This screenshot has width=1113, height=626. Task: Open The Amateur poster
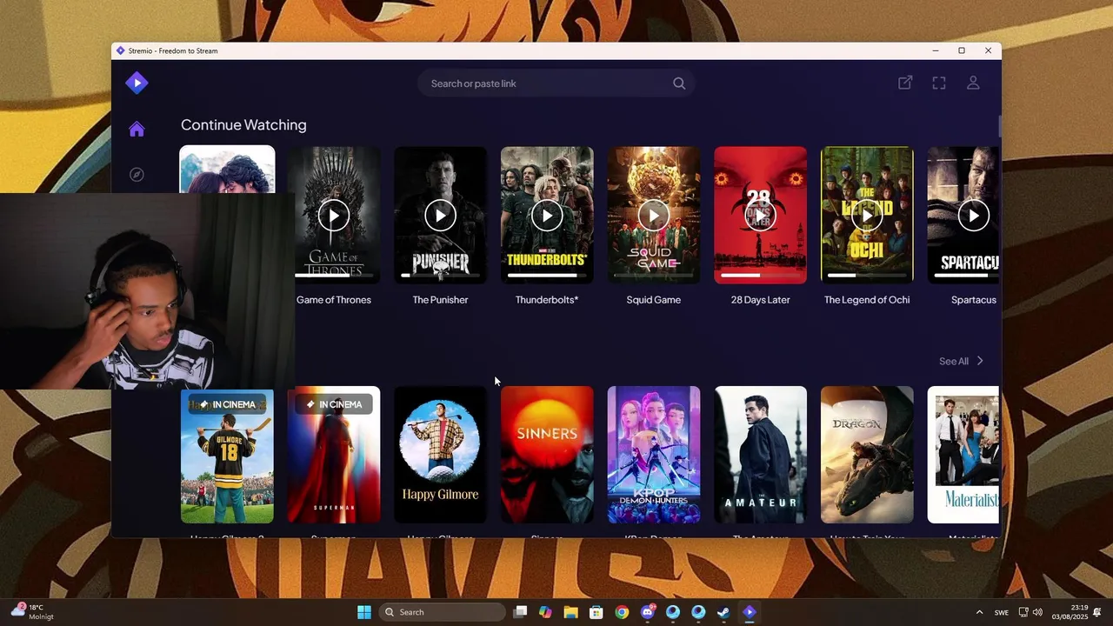[x=761, y=455]
